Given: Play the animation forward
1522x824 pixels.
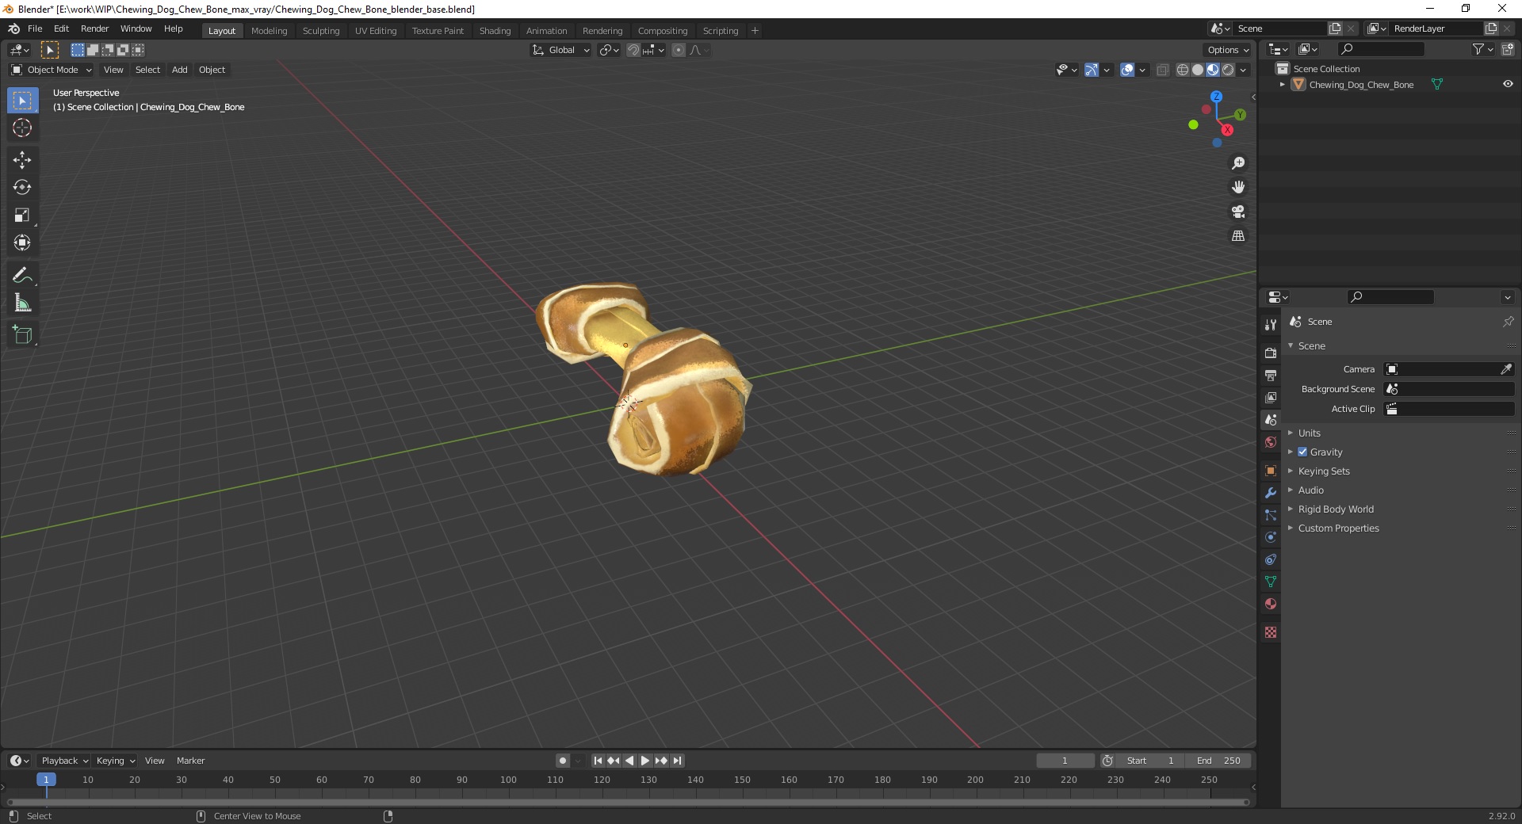Looking at the screenshot, I should (645, 761).
